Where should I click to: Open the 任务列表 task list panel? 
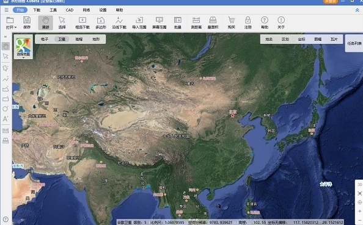[354, 43]
